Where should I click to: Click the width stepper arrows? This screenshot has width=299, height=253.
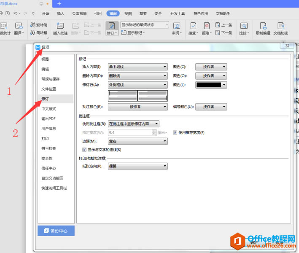coord(154,132)
